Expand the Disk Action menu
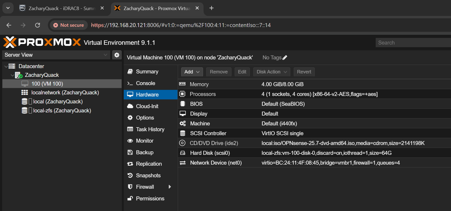Screen dimensions: 451x211 click(x=272, y=72)
